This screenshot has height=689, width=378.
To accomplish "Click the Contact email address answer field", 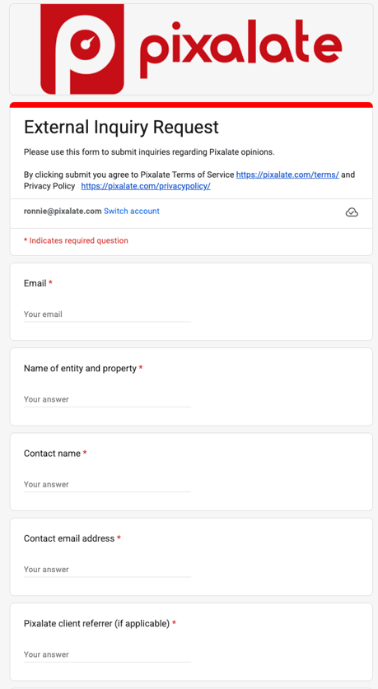I will [107, 570].
